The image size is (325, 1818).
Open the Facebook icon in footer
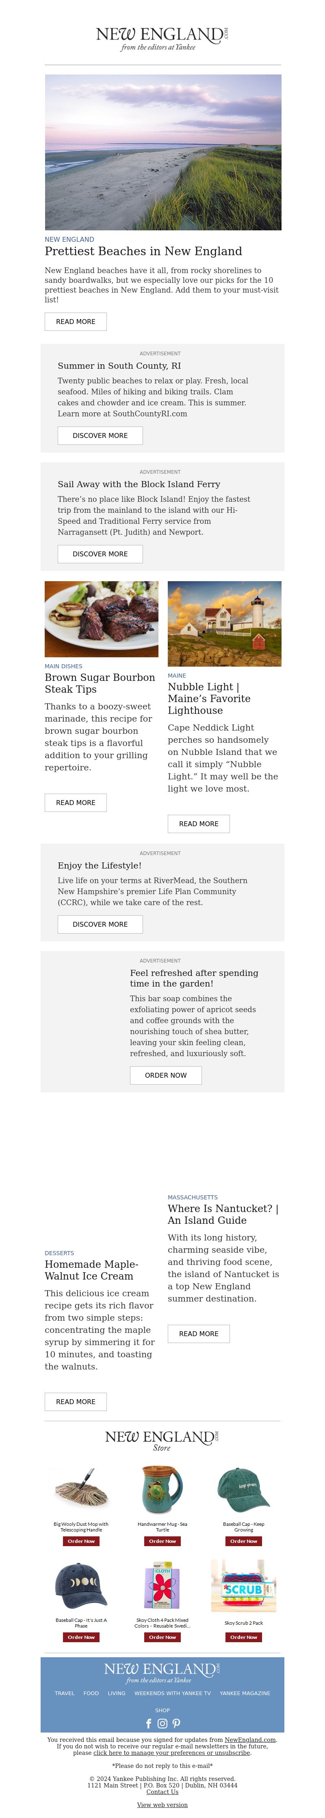click(149, 1724)
